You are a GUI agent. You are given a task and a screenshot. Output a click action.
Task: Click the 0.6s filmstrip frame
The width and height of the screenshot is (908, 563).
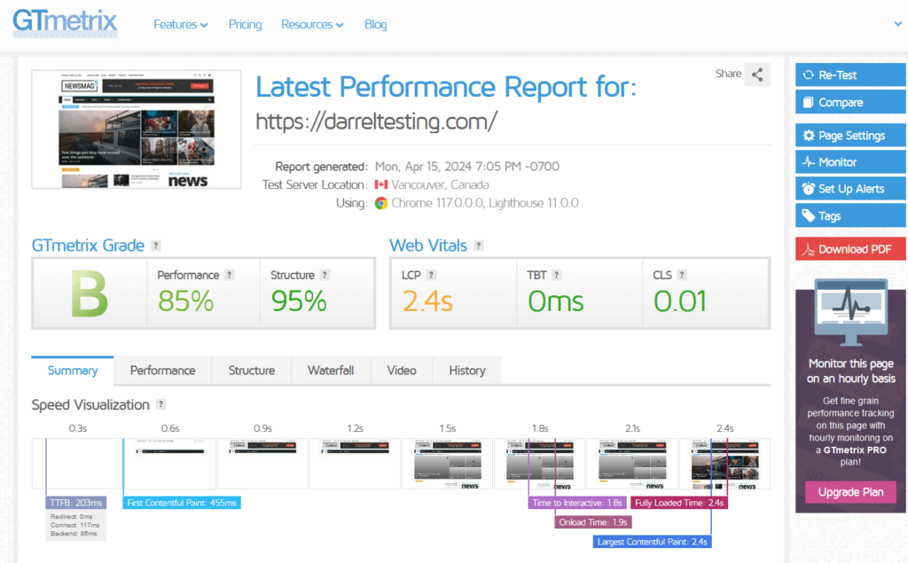(x=169, y=464)
